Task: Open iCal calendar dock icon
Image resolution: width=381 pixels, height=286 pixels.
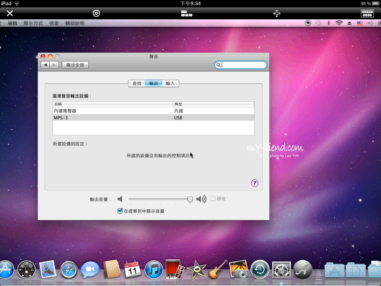Action: [132, 269]
